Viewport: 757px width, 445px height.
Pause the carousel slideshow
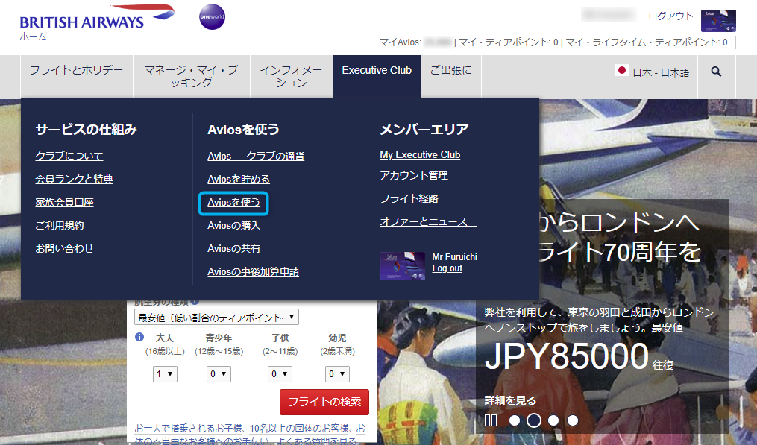[x=491, y=420]
